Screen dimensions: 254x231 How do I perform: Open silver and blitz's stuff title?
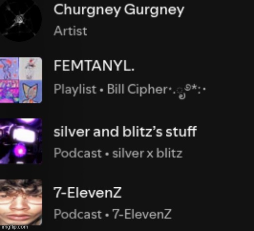point(125,132)
